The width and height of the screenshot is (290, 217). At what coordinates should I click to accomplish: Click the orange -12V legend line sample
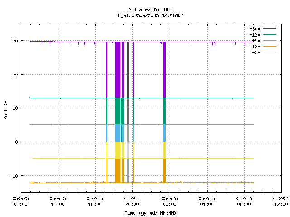click(x=270, y=46)
